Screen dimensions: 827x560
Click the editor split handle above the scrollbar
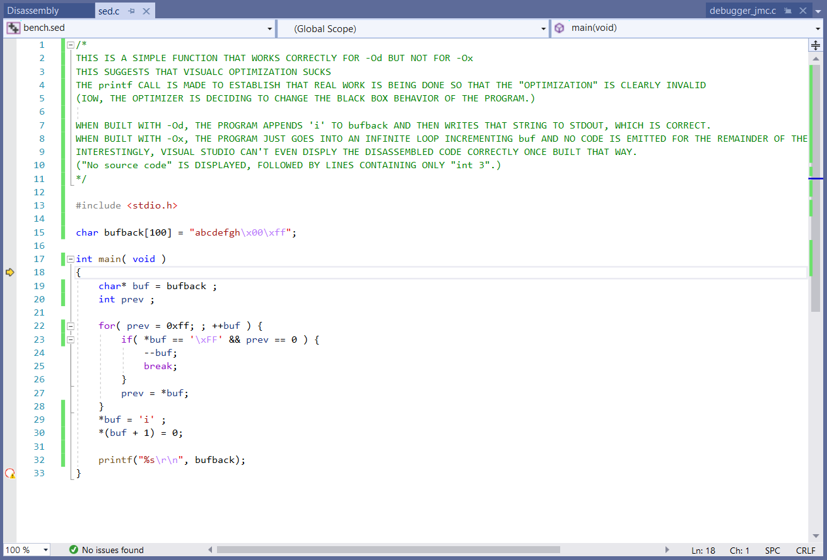(816, 45)
